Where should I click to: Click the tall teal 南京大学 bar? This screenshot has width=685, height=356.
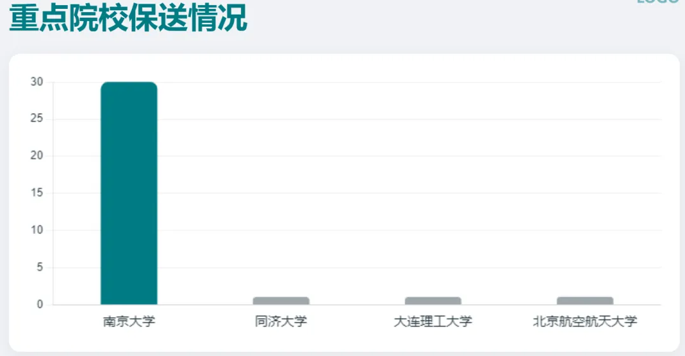pos(129,193)
